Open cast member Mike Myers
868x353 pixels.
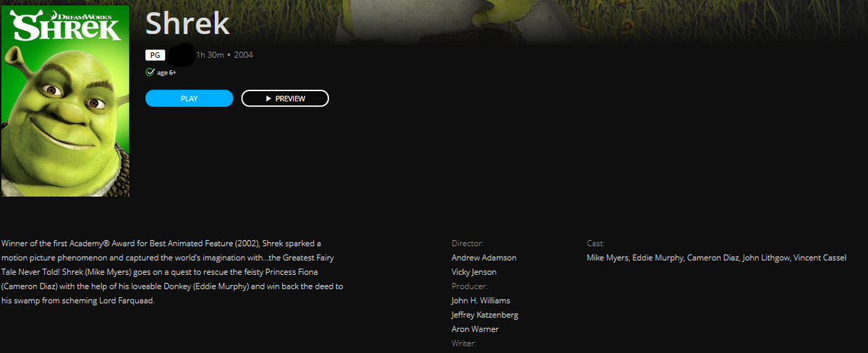point(608,258)
